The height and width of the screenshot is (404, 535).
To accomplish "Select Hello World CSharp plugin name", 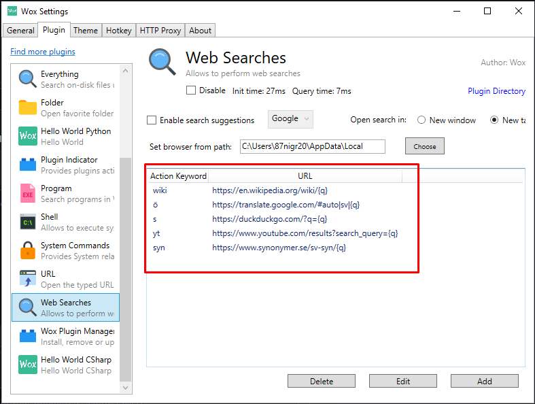I will pyautogui.click(x=76, y=360).
